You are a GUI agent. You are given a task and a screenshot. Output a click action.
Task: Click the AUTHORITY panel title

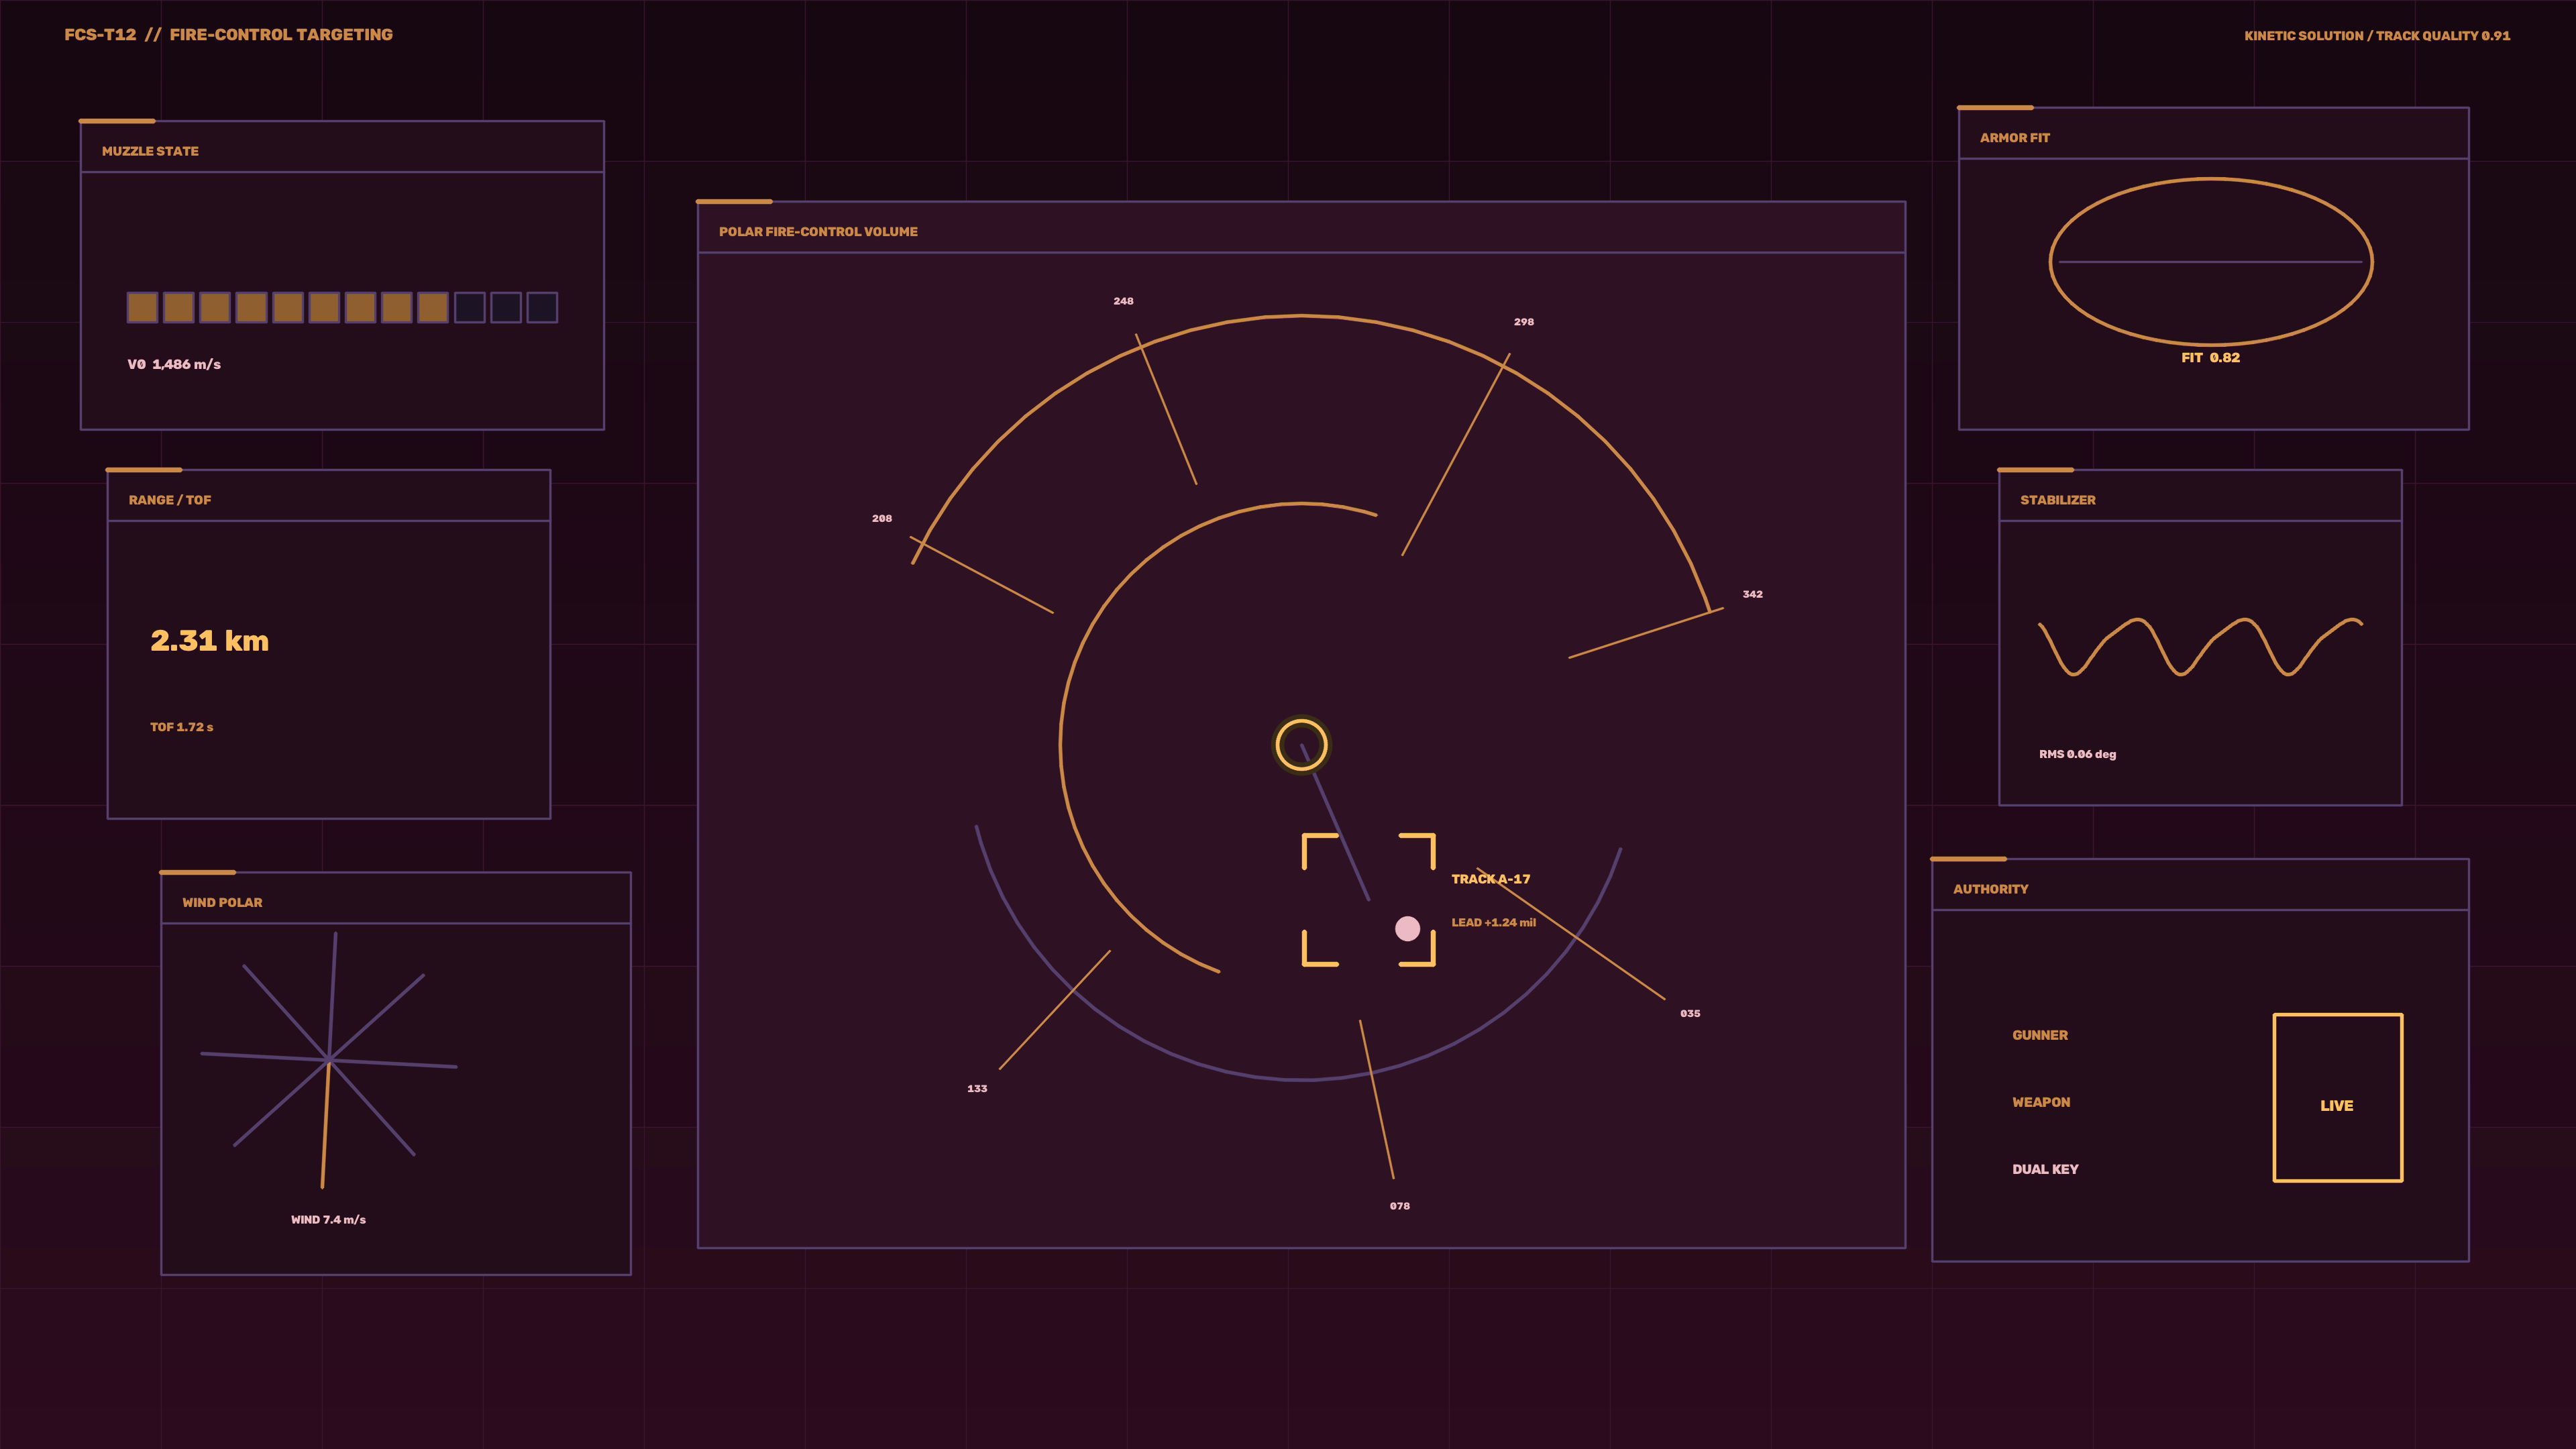1990,889
